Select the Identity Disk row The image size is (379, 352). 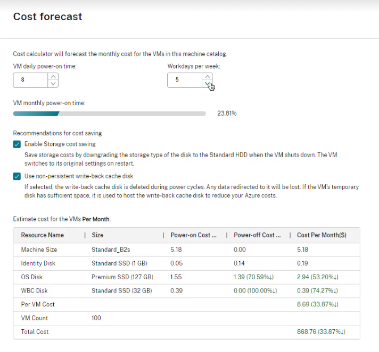point(37,263)
